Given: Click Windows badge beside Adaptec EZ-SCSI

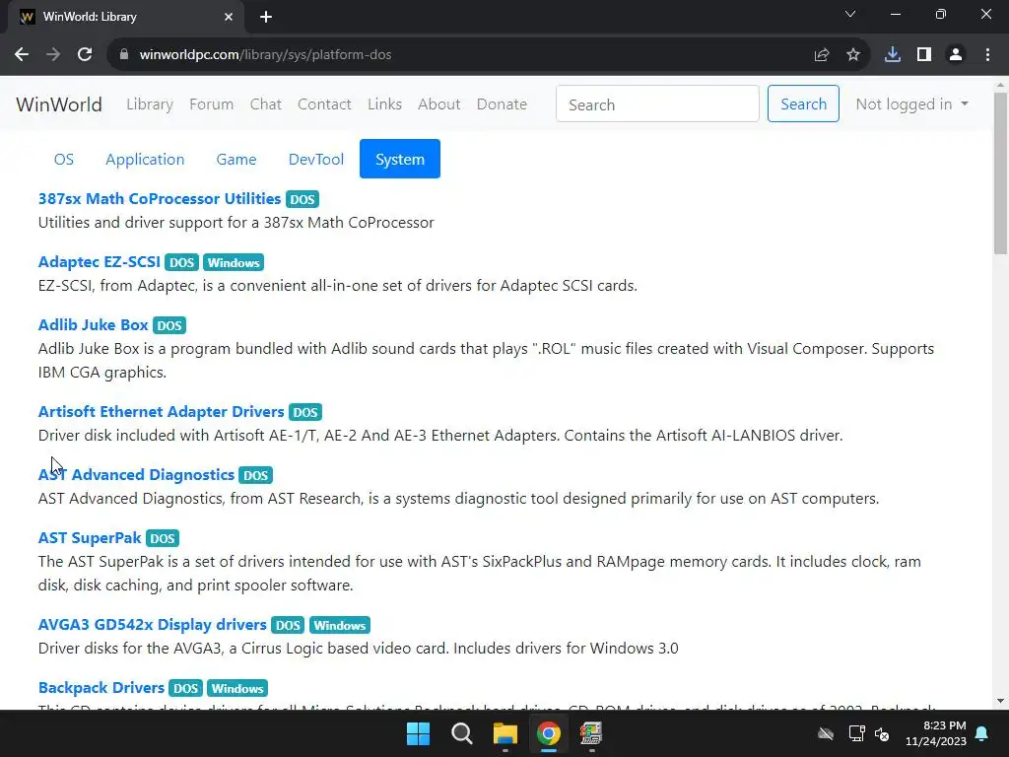Looking at the screenshot, I should (x=234, y=262).
